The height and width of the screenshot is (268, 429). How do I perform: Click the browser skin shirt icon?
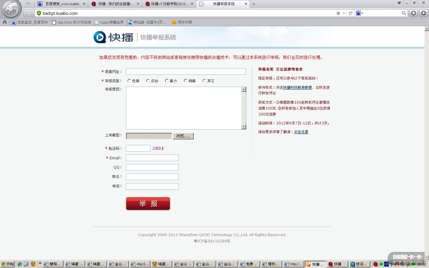pos(399,3)
